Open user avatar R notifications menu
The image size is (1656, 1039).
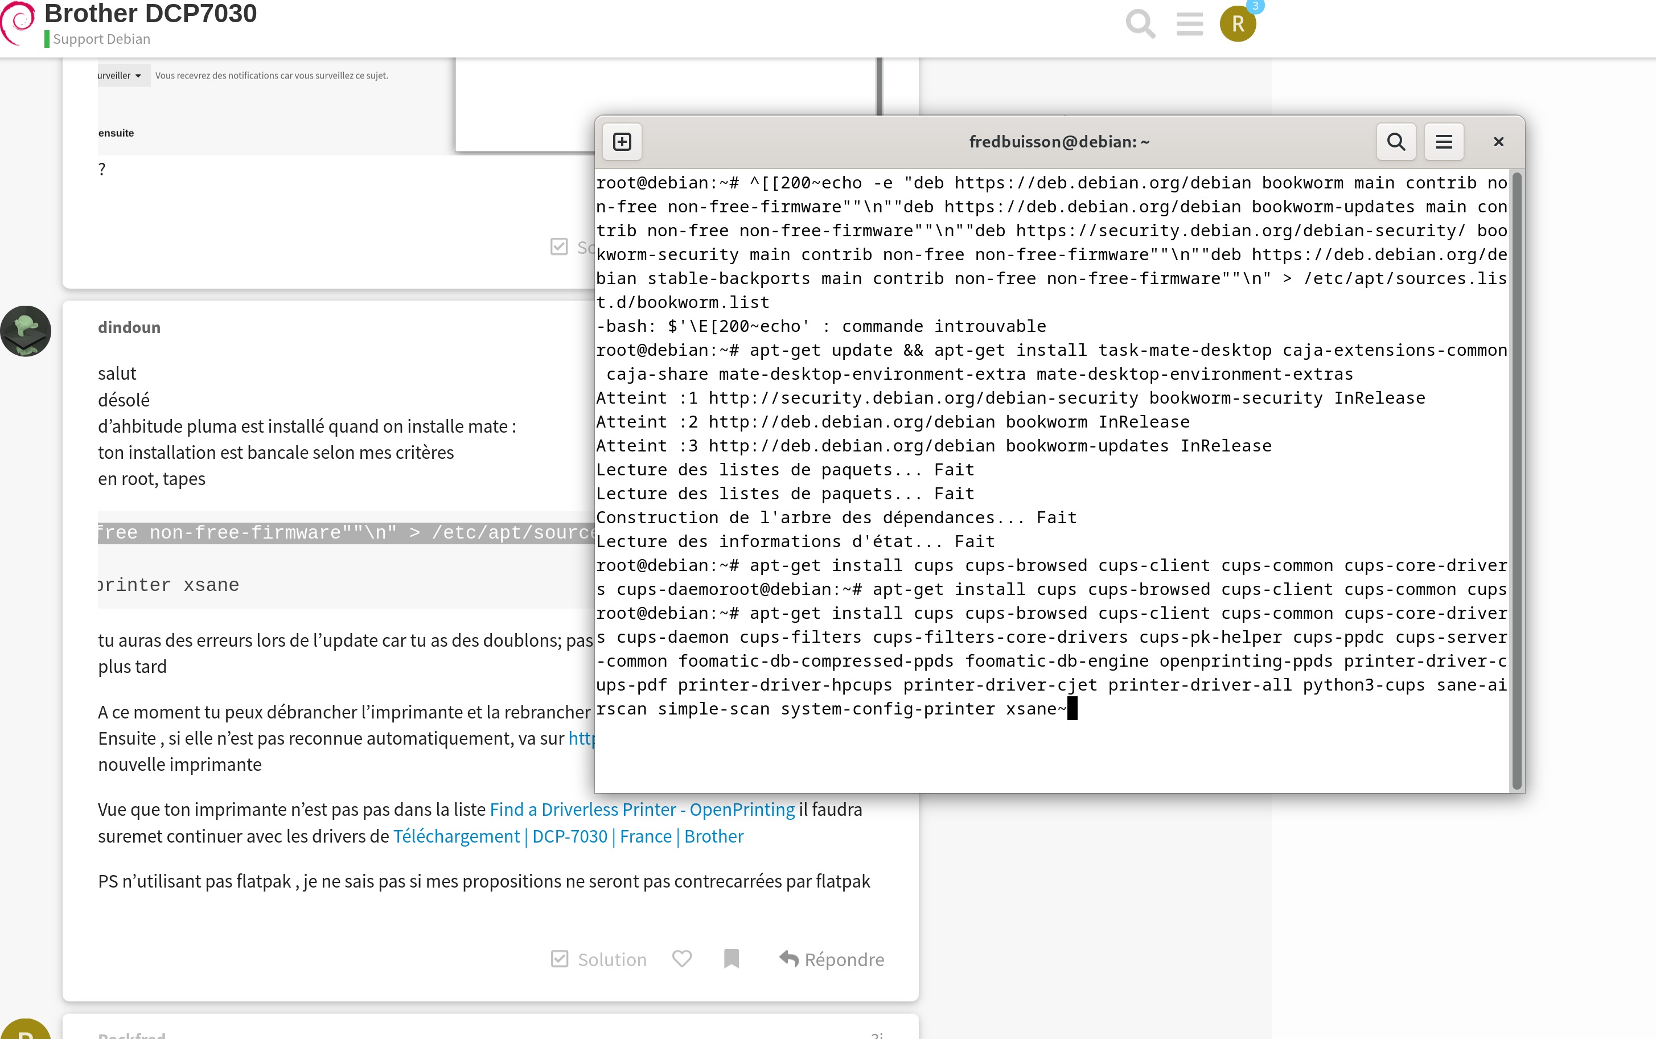click(1238, 24)
